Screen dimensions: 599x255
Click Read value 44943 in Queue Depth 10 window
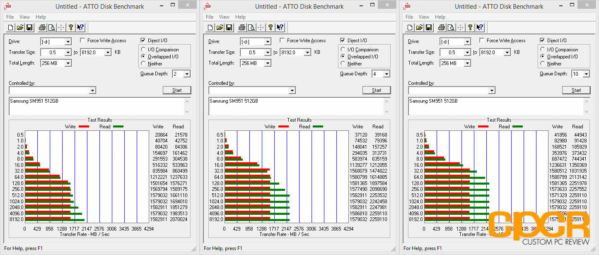(x=579, y=135)
